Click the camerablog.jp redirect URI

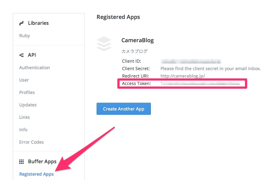183,76
